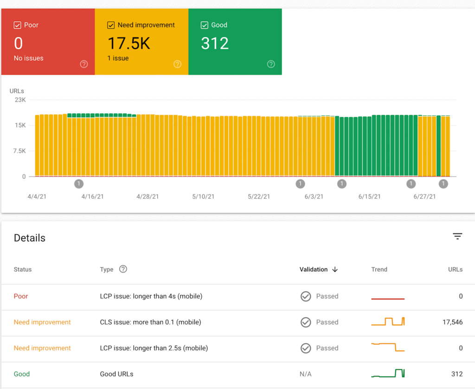Viewport: 475px width, 389px height.
Task: Disable the Good status checkbox
Action: tap(204, 25)
